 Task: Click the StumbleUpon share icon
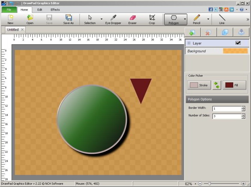[226, 9]
